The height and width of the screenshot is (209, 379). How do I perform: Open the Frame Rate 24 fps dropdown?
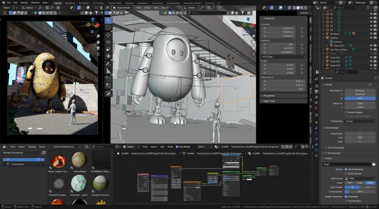coord(360,121)
